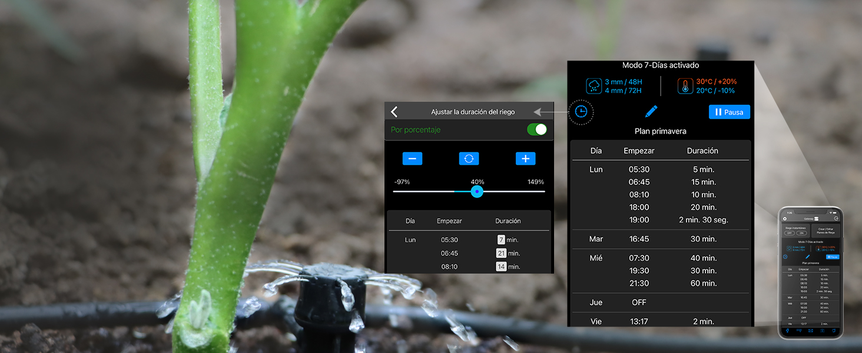Turn OFF Riego instantáneo on the phone
This screenshot has height=353, width=862.
point(791,234)
